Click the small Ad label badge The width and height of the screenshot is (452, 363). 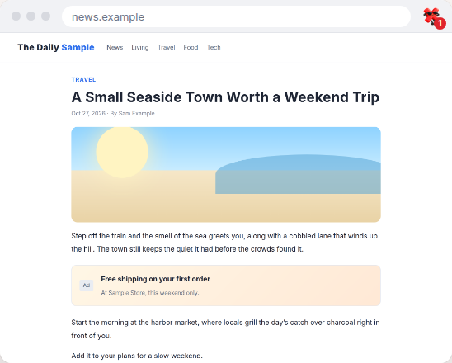pos(87,285)
